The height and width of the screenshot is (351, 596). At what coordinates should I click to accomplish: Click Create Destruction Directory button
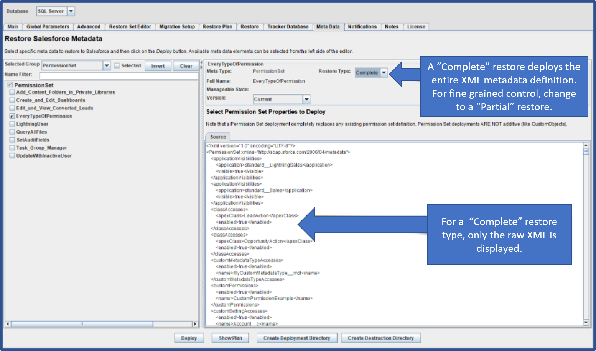point(381,338)
